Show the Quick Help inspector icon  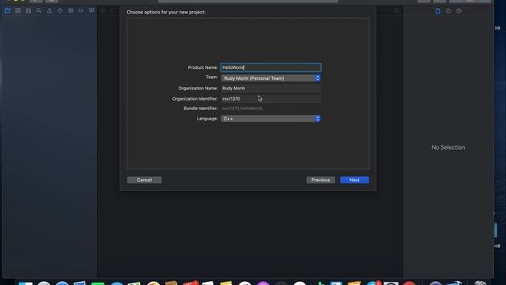459,11
